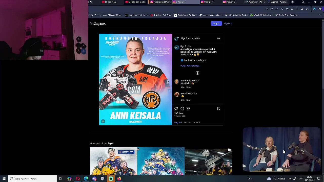
Task: Open nonakeisala's profile picture
Action: (177, 95)
